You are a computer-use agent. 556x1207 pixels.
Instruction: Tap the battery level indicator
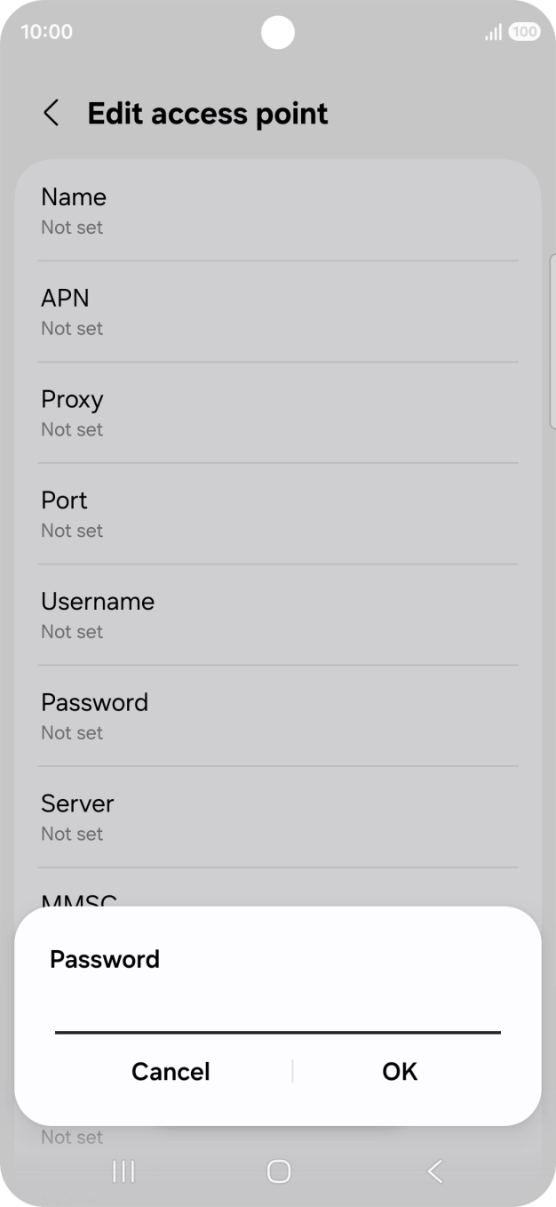tap(523, 31)
